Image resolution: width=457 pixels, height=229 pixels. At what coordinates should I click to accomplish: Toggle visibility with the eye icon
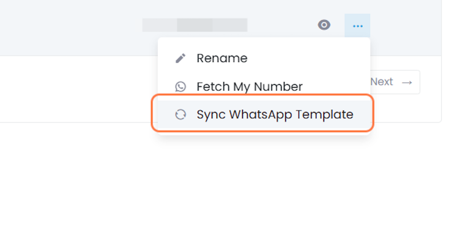tap(324, 25)
